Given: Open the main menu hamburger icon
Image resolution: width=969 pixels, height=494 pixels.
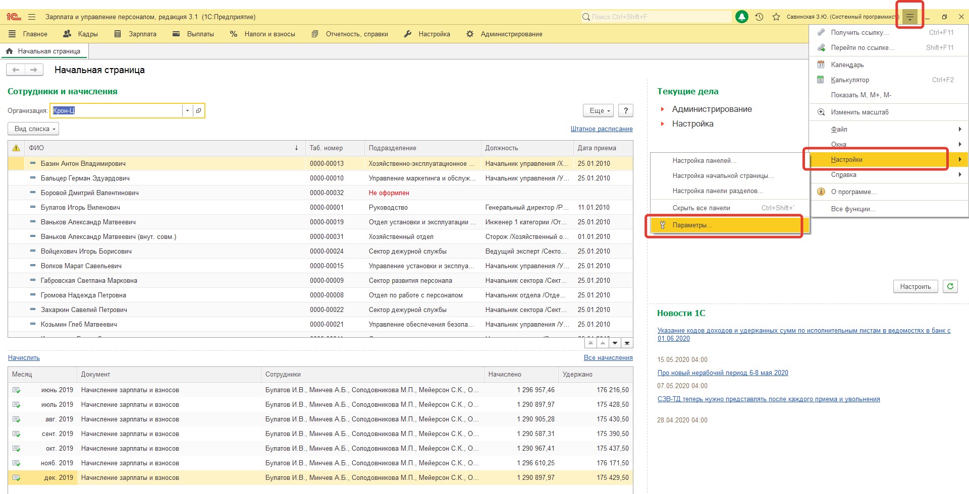Looking at the screenshot, I should click(32, 17).
